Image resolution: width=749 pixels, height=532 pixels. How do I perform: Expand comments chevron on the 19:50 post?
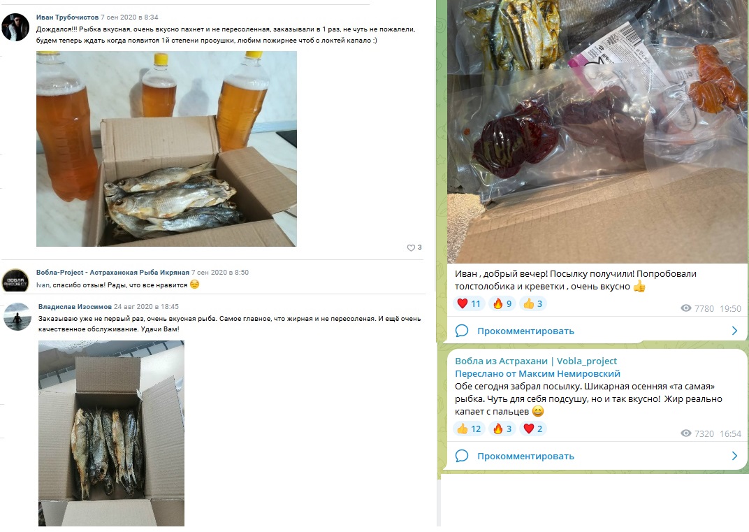[x=734, y=331]
